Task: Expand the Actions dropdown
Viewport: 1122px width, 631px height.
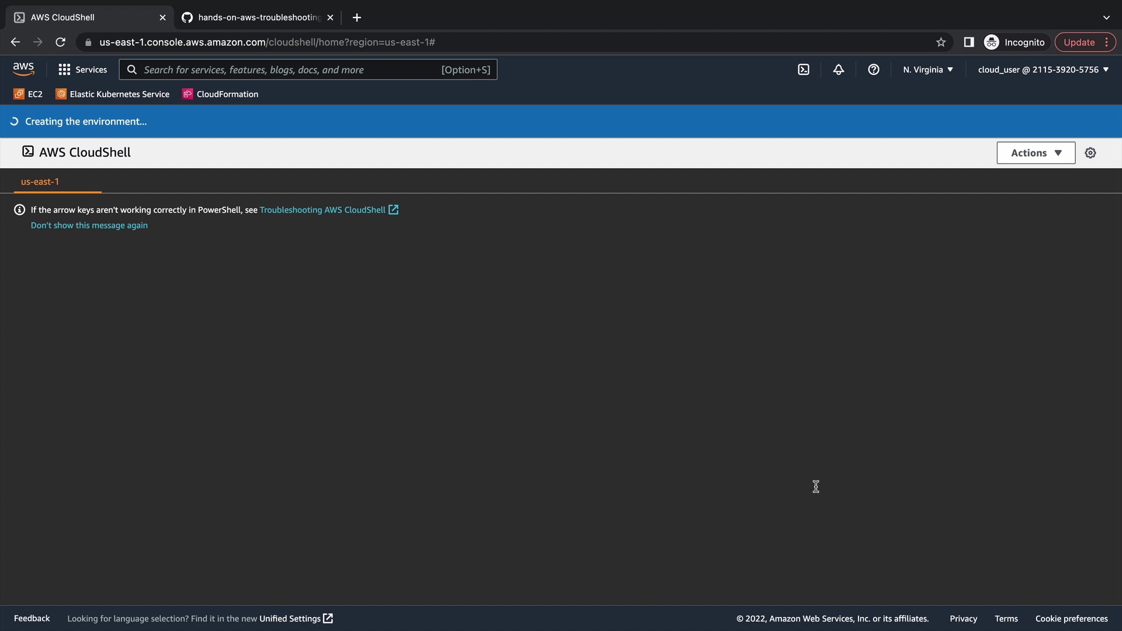Action: coord(1036,153)
